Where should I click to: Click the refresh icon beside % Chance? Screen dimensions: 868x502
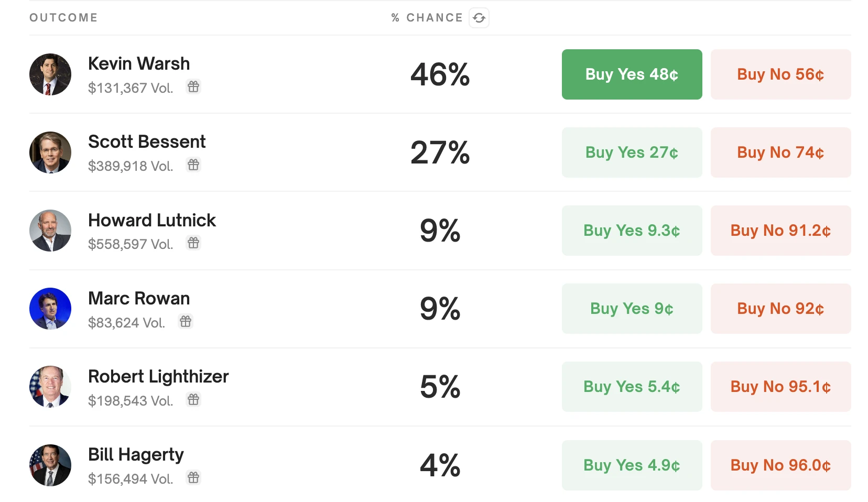[479, 18]
